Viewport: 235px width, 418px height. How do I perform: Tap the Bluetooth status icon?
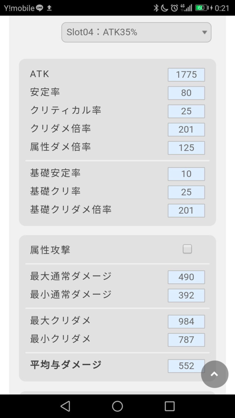click(x=156, y=8)
